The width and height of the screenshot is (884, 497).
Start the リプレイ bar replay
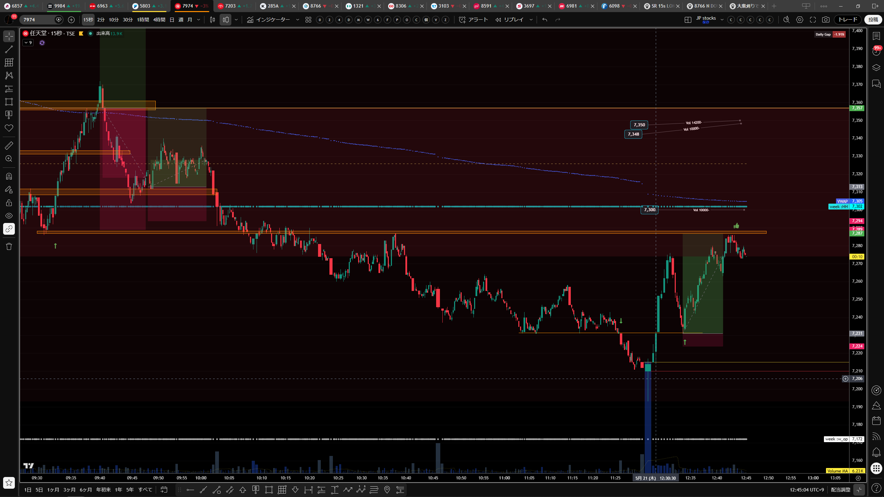click(510, 20)
